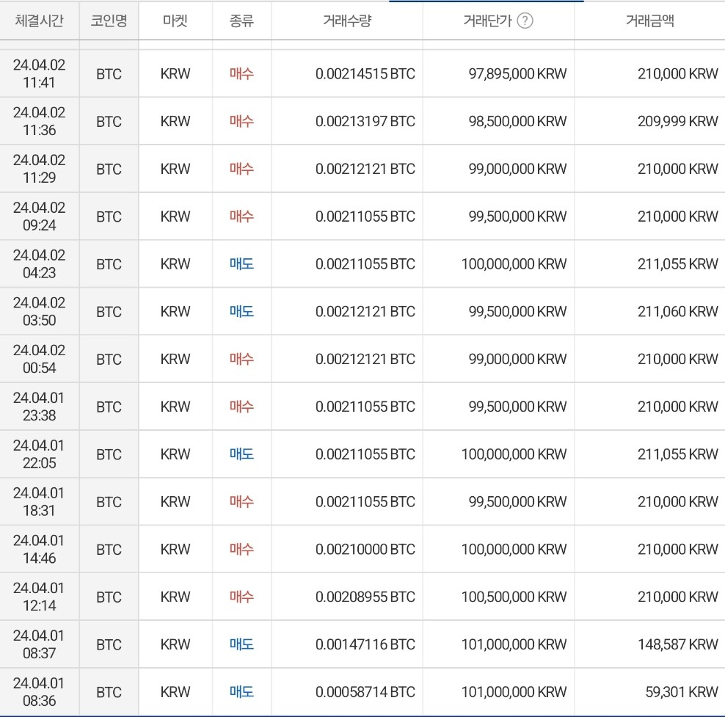Click 매도 label in the 08:36 row
725x717 pixels.
pyautogui.click(x=242, y=693)
